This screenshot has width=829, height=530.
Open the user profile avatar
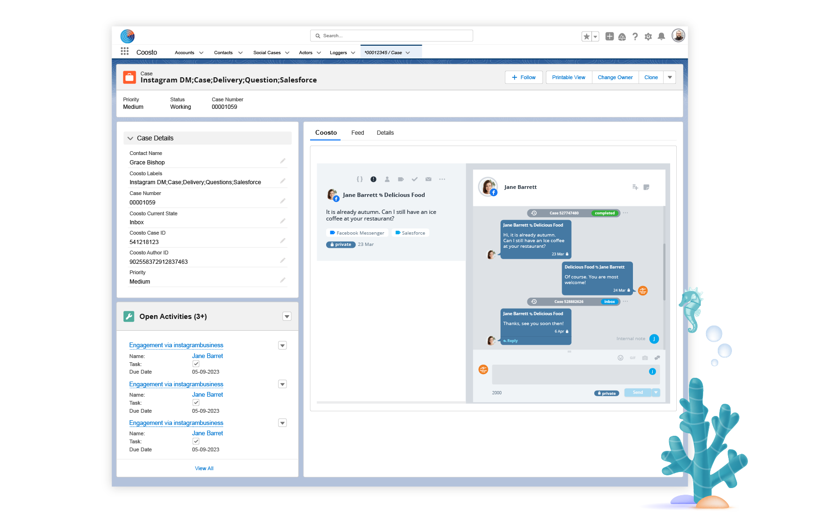[x=678, y=35]
